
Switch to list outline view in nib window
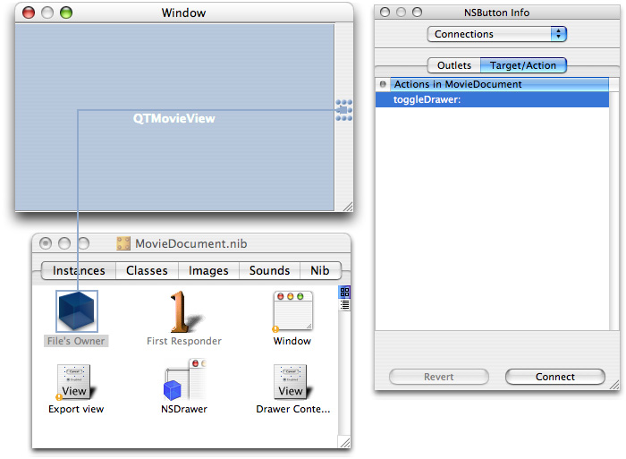[x=344, y=305]
